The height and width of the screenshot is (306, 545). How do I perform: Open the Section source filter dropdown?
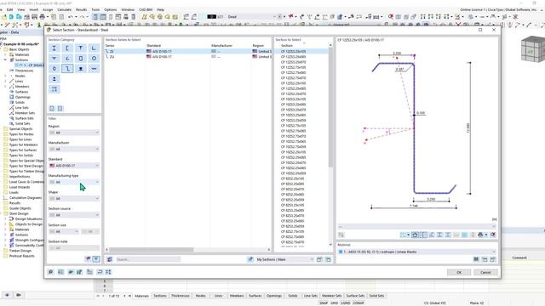tap(74, 215)
